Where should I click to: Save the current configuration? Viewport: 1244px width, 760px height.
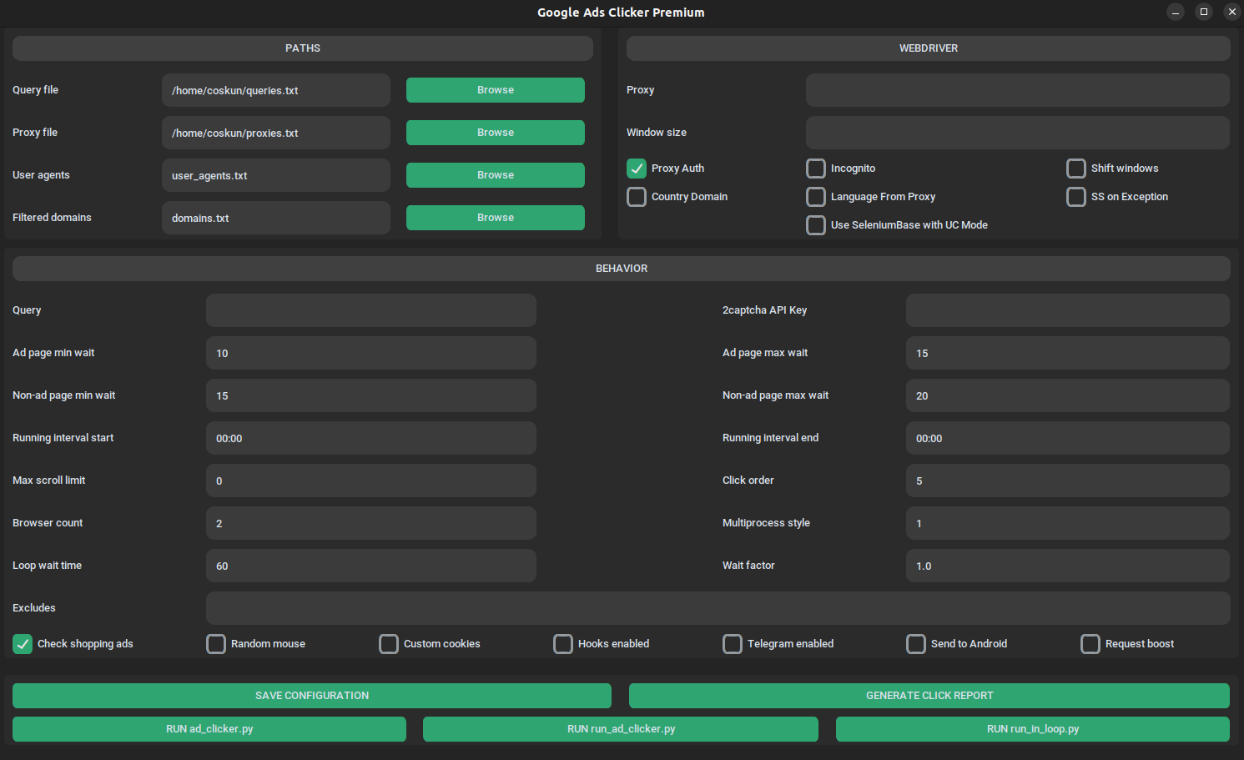(311, 695)
